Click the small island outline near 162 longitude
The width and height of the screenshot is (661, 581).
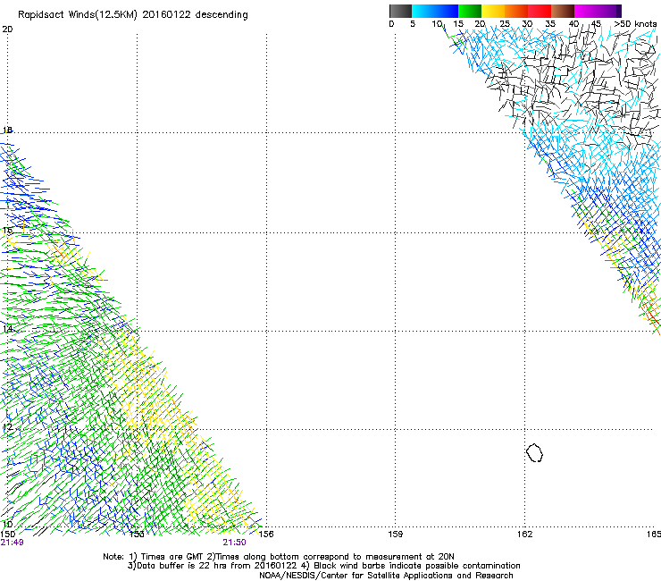point(534,452)
